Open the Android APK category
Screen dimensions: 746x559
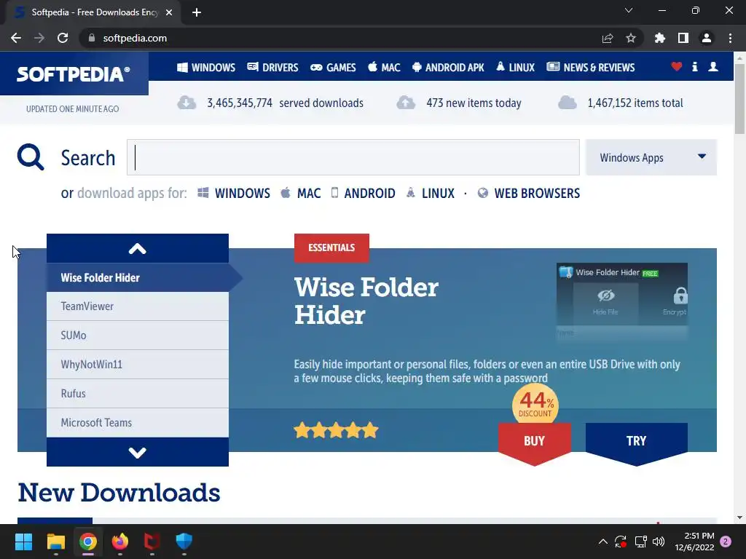(x=448, y=68)
